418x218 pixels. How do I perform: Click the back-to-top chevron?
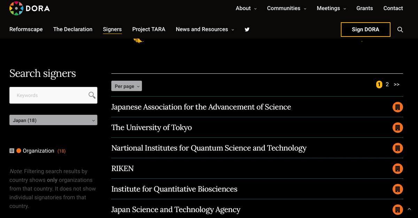coord(409,209)
